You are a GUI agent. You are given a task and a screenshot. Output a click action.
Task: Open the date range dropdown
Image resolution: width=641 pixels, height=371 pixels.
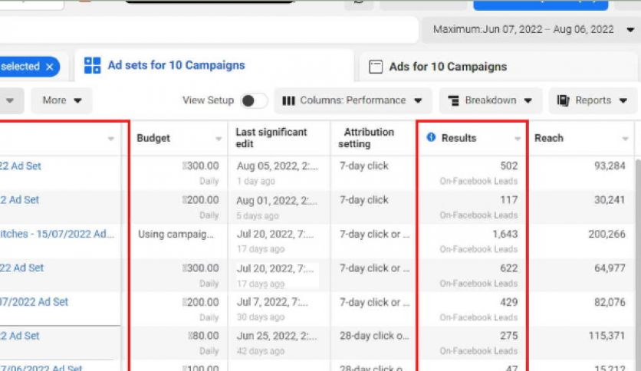(531, 29)
